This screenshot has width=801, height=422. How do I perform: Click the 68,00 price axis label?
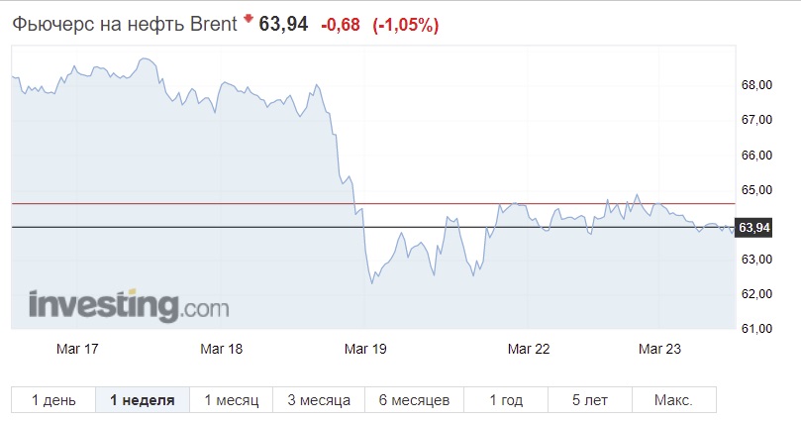(756, 85)
